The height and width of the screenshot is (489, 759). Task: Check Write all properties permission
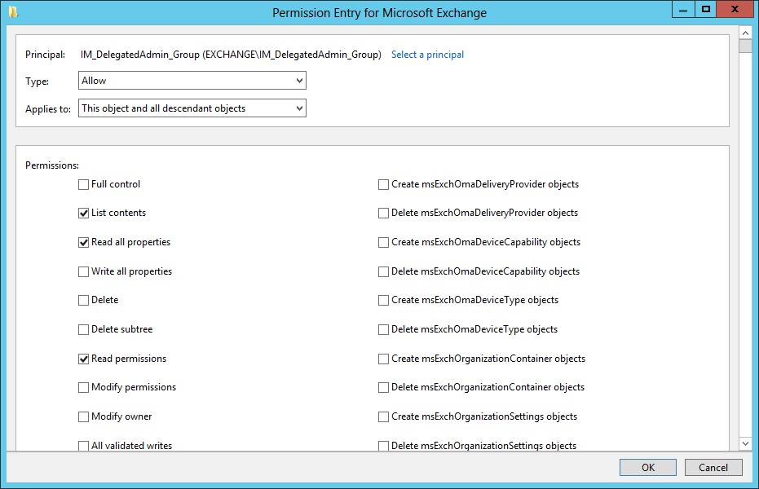coord(83,271)
